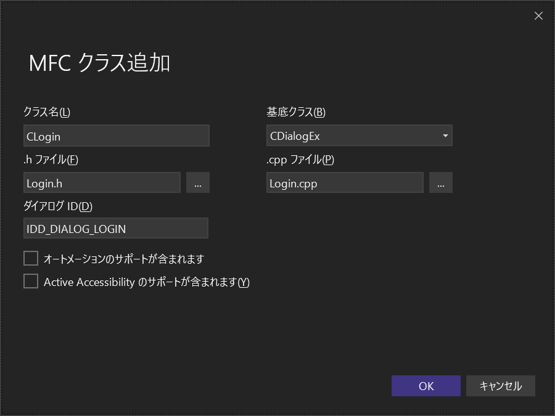Open the 基底クラス dropdown arrow
Image resolution: width=555 pixels, height=416 pixels.
[x=445, y=136]
